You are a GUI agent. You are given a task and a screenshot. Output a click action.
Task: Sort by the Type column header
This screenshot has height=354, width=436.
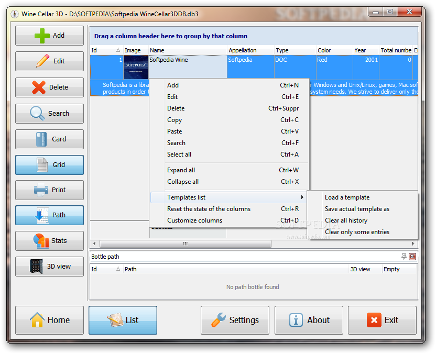[296, 50]
